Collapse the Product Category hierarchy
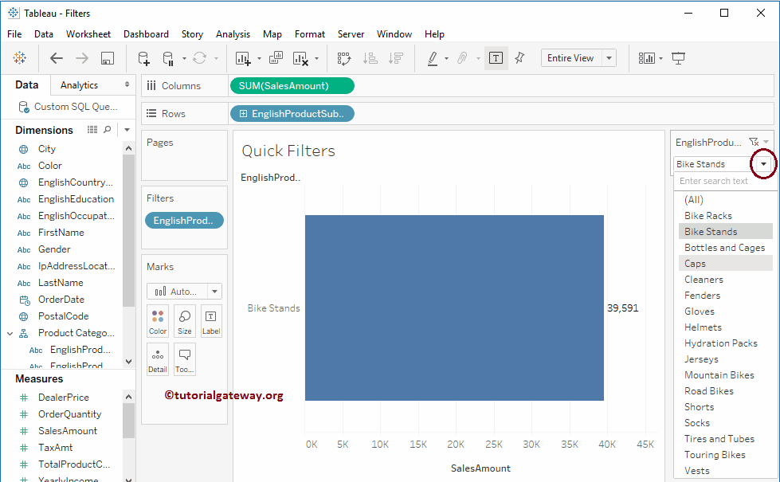Viewport: 780px width, 482px height. [10, 333]
